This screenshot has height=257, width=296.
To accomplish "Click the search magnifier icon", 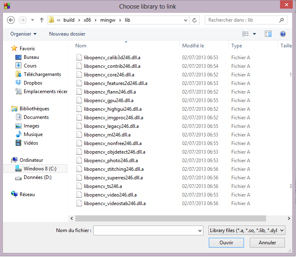I will 282,20.
